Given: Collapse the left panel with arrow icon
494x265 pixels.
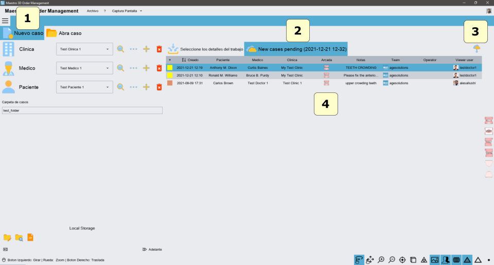Looking at the screenshot, I should point(5,249).
